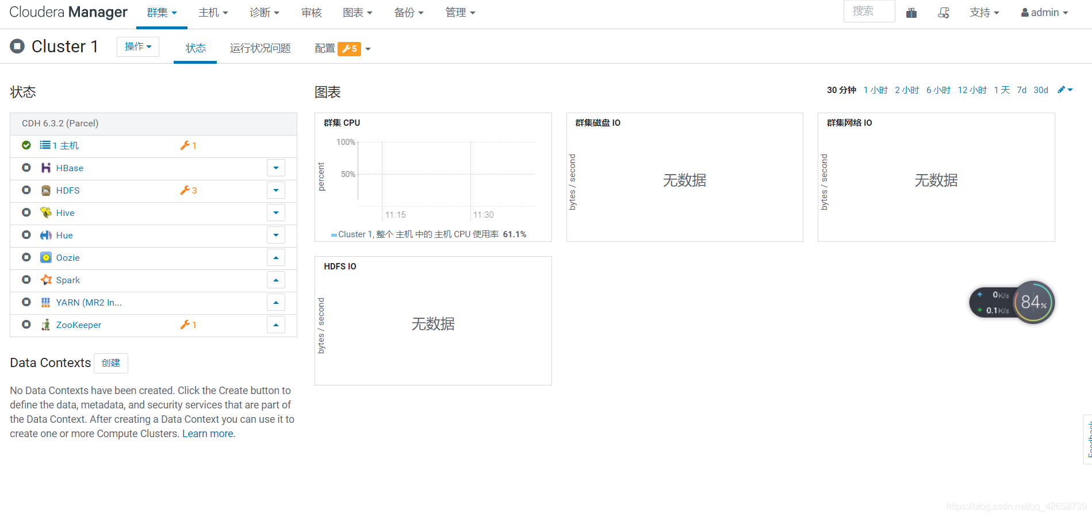Follow the Learn more link
1092x517 pixels.
pyautogui.click(x=209, y=434)
